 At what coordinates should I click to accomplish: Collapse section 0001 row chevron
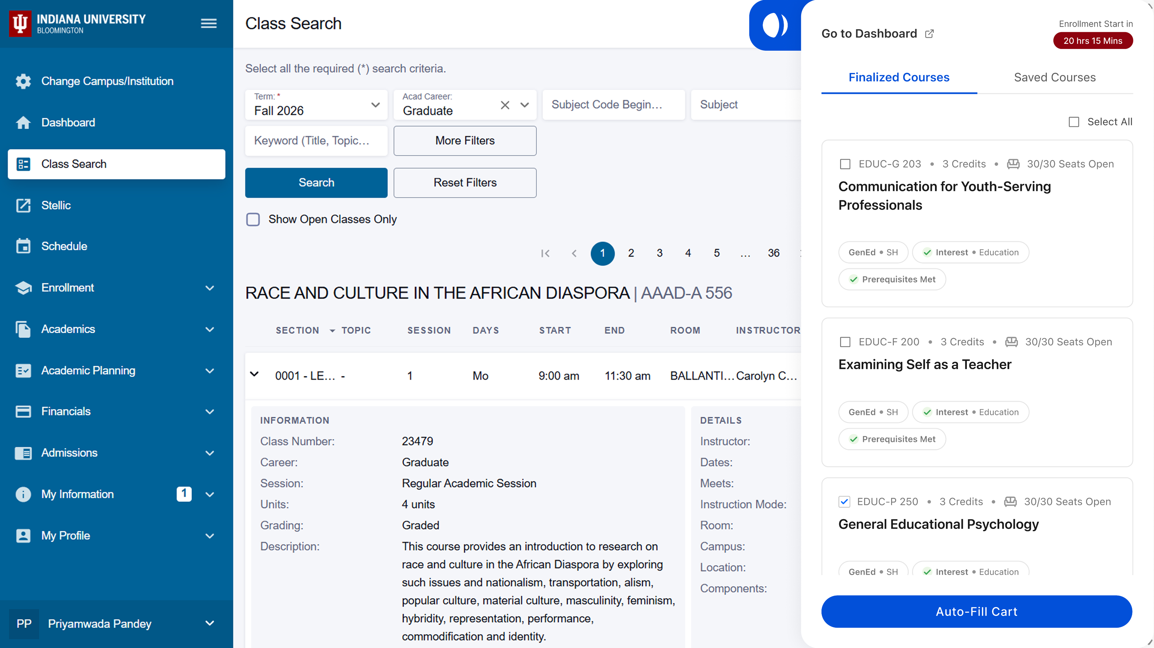tap(254, 374)
